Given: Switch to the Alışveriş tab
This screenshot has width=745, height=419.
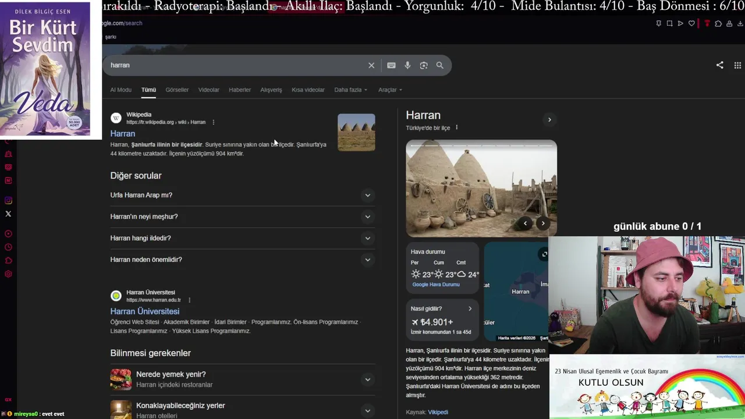Looking at the screenshot, I should [x=271, y=90].
